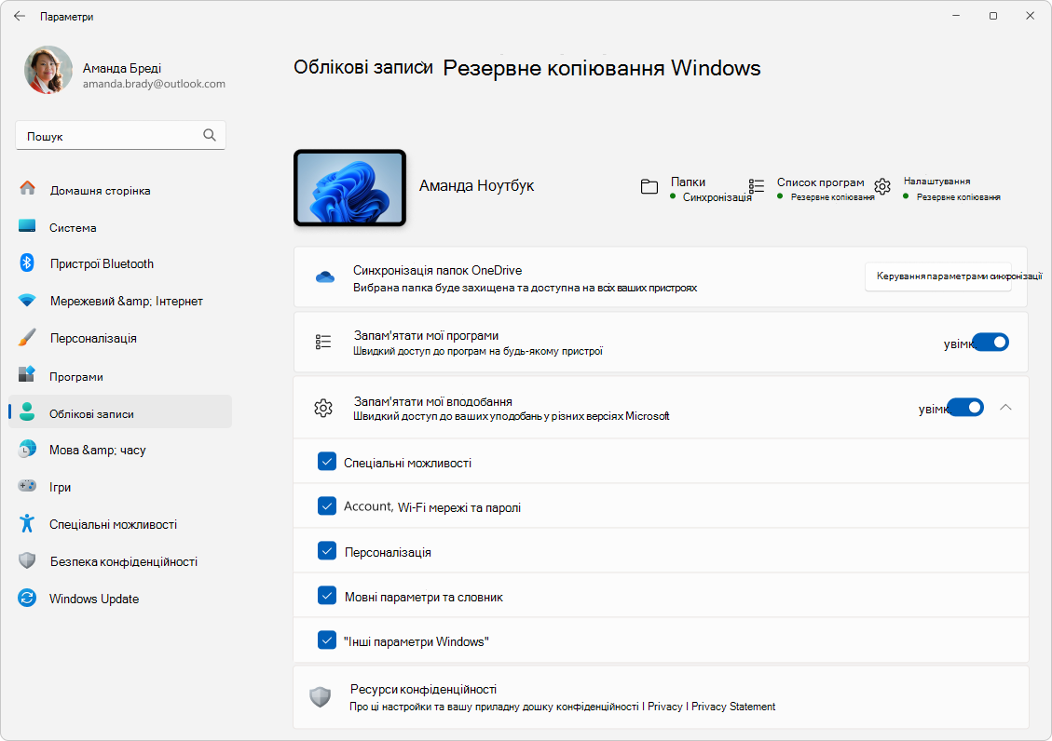Viewport: 1052px width, 741px height.
Task: Click the Список програм list icon
Action: click(x=757, y=185)
